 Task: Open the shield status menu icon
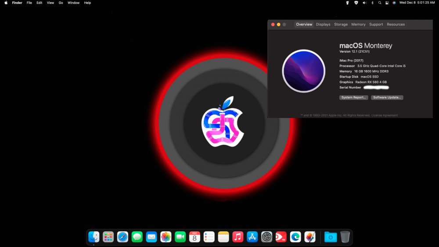pyautogui.click(x=356, y=3)
